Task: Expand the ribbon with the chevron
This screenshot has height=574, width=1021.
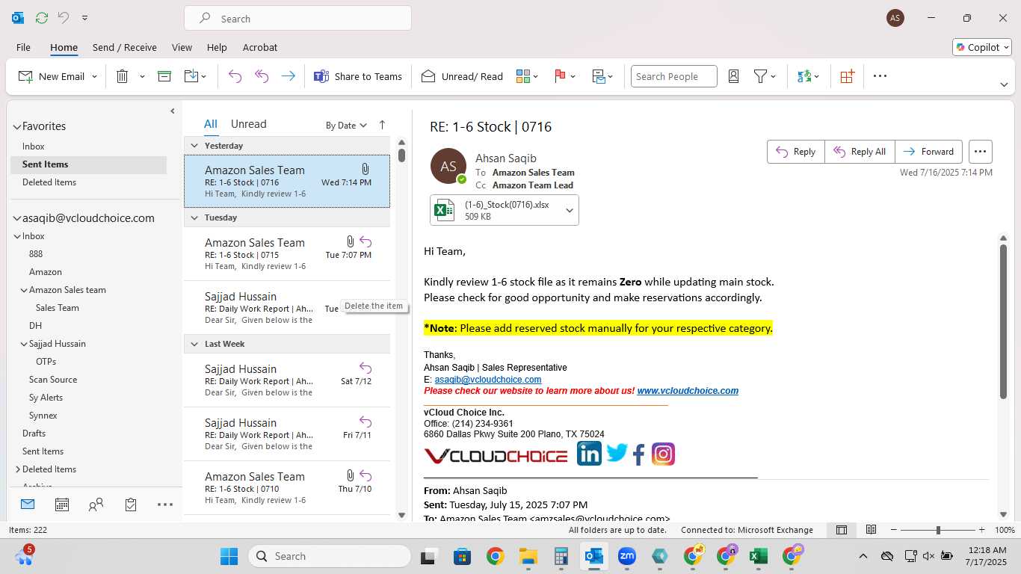Action: 1004,84
